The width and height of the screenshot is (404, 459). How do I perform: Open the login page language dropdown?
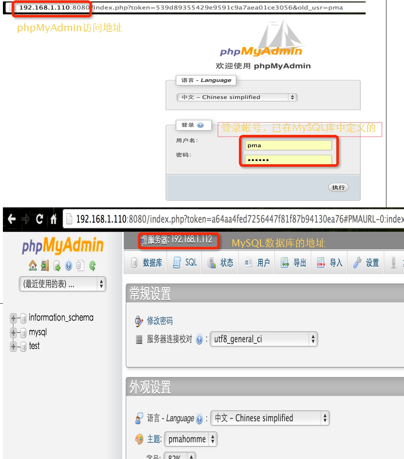[237, 97]
